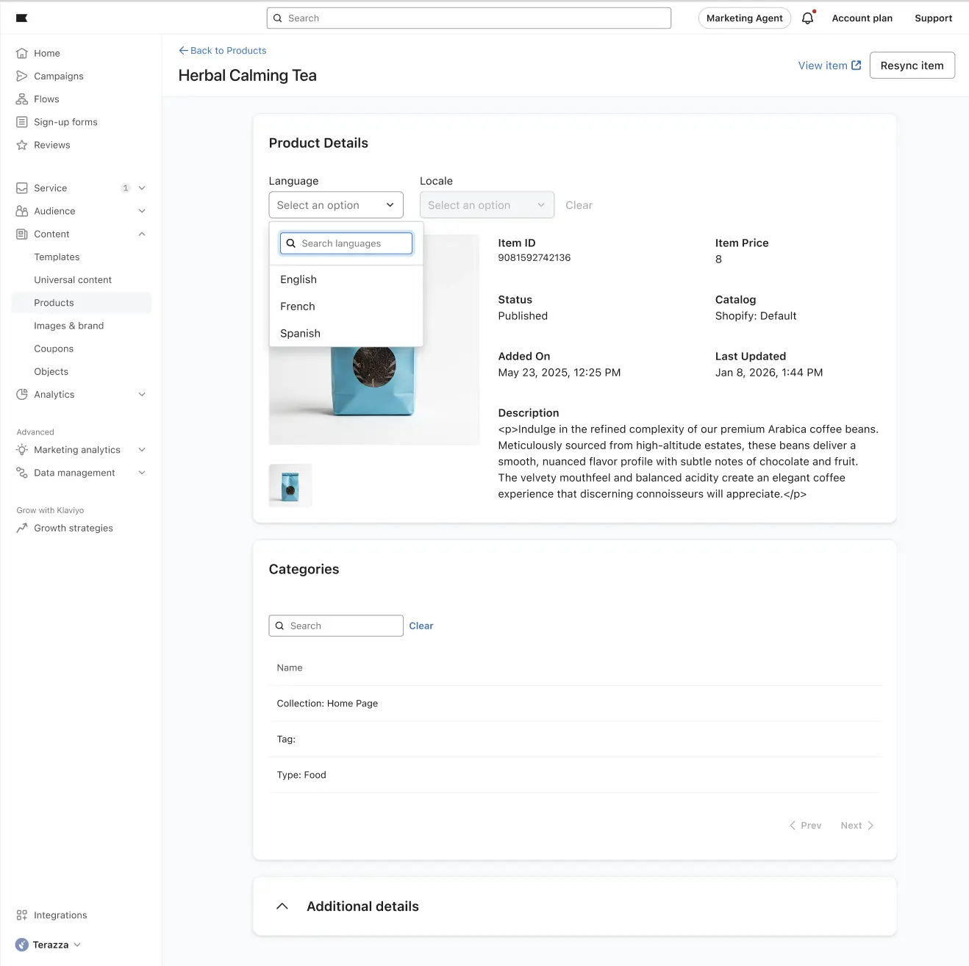Select Templates under Content

click(57, 257)
